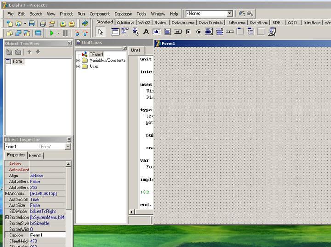
Task: Select the Frames palette component
Action: pos(115,32)
